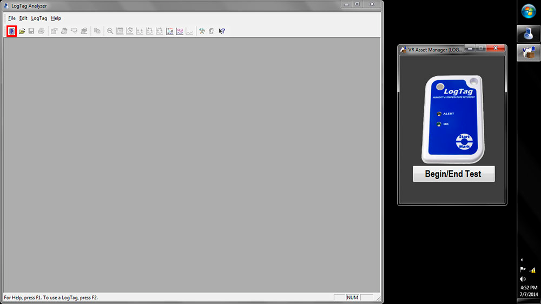Click the multi-chart lines toolbar icon

(x=180, y=31)
